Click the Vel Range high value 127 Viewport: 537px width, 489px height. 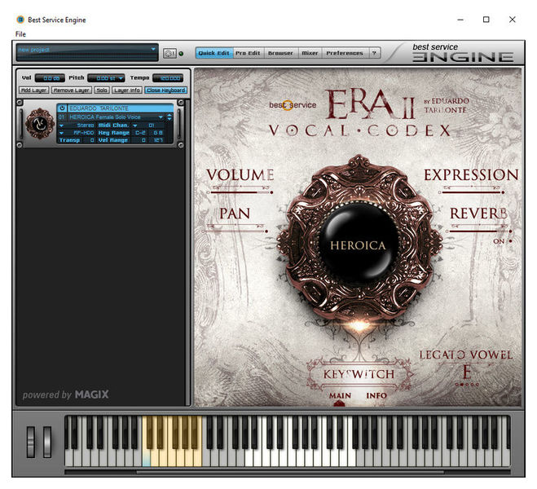pos(157,140)
